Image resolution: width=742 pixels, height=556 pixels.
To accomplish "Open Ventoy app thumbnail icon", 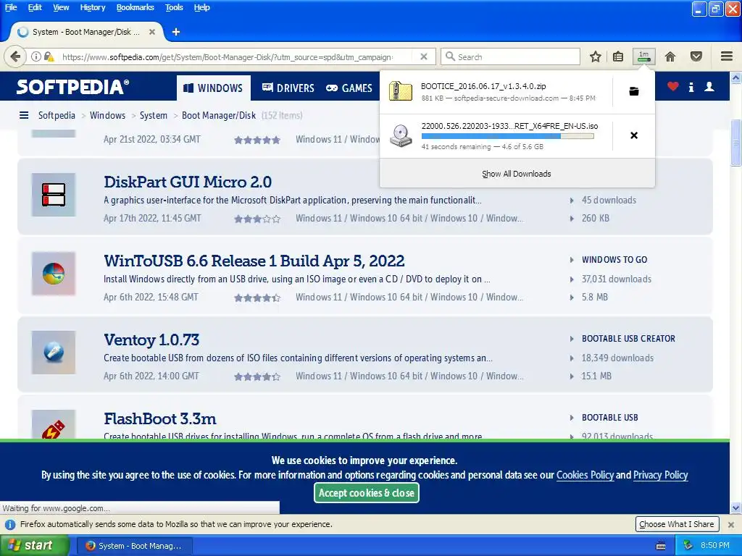I will point(54,353).
